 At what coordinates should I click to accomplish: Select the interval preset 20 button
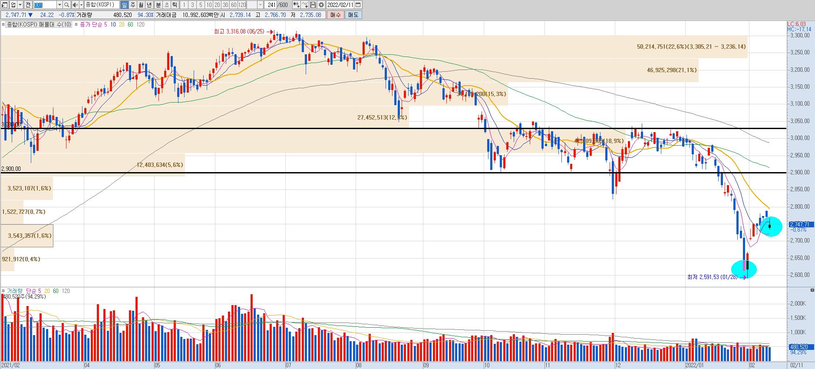pos(217,5)
